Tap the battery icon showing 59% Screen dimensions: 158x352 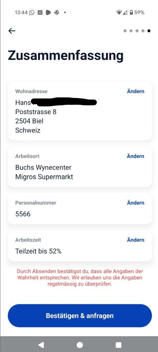pos(131,12)
